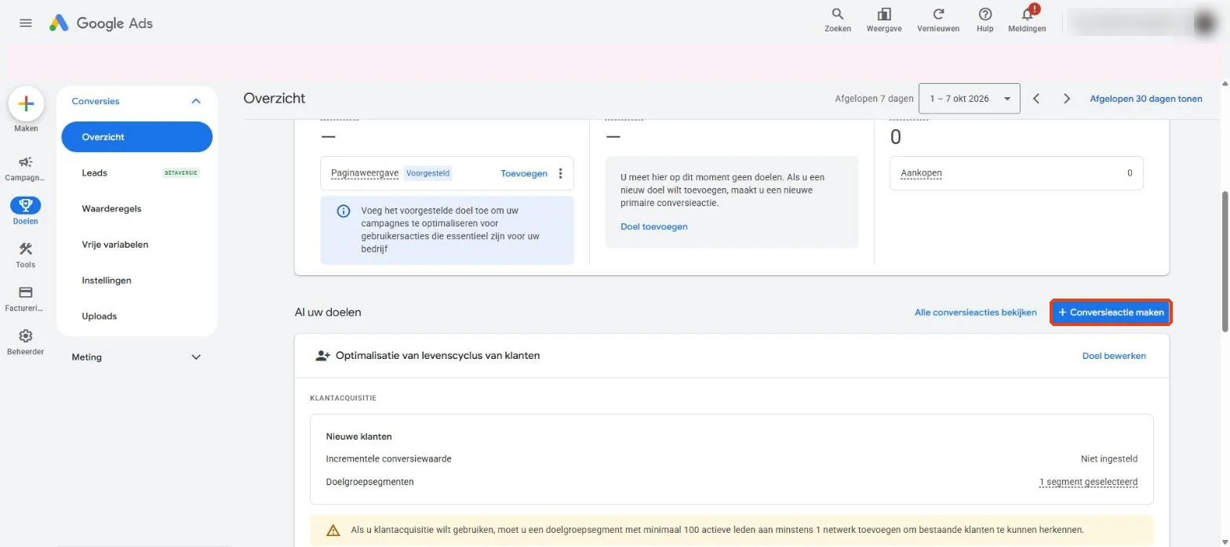Collapse the Conversies section
This screenshot has width=1230, height=547.
(196, 101)
